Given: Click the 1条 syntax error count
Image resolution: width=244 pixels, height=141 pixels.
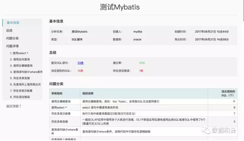Looking at the screenshot, I should 141,71.
